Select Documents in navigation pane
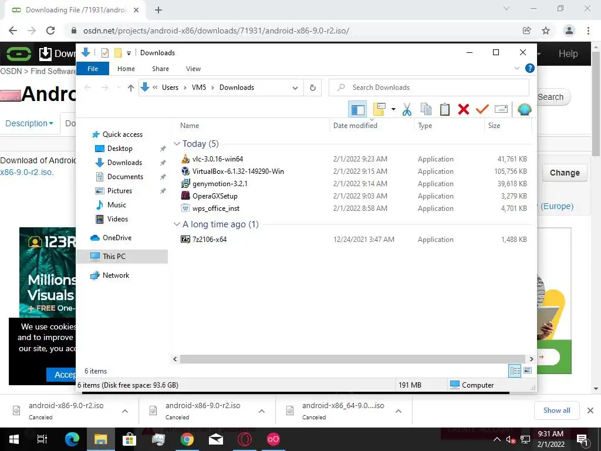Image resolution: width=601 pixels, height=451 pixels. point(126,177)
